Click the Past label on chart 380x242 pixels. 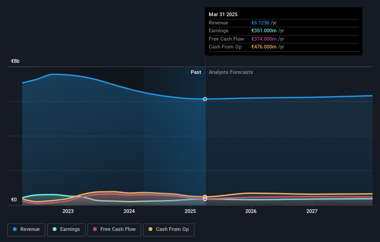click(x=196, y=73)
